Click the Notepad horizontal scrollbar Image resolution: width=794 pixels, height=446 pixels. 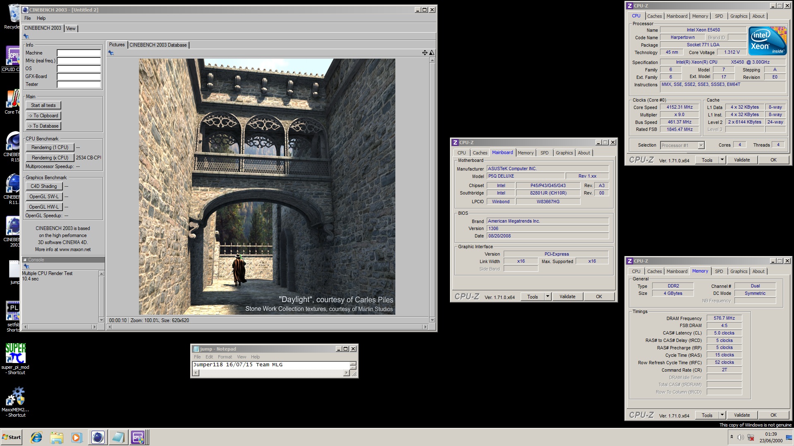tap(271, 373)
